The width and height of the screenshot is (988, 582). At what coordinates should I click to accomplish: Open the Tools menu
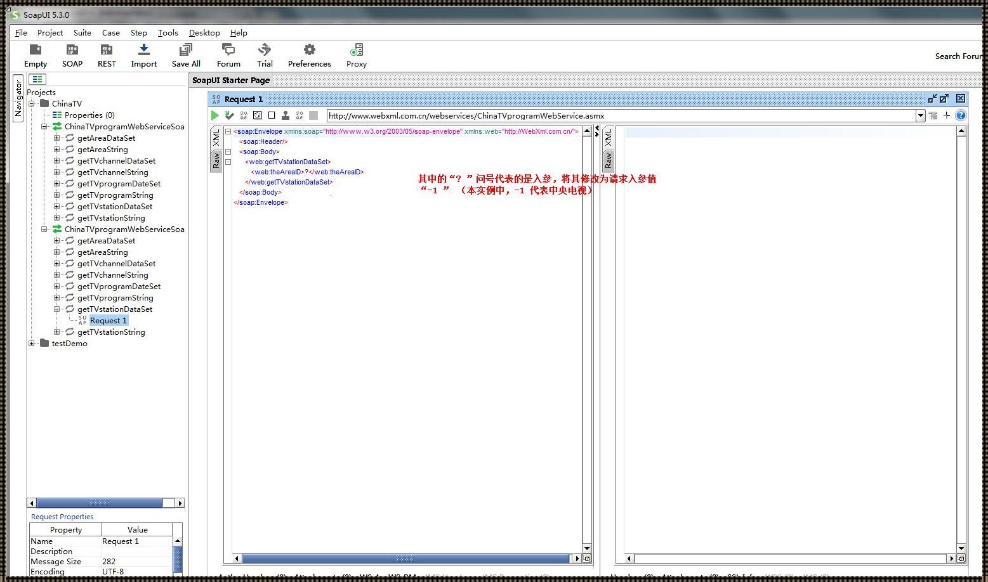(x=168, y=32)
